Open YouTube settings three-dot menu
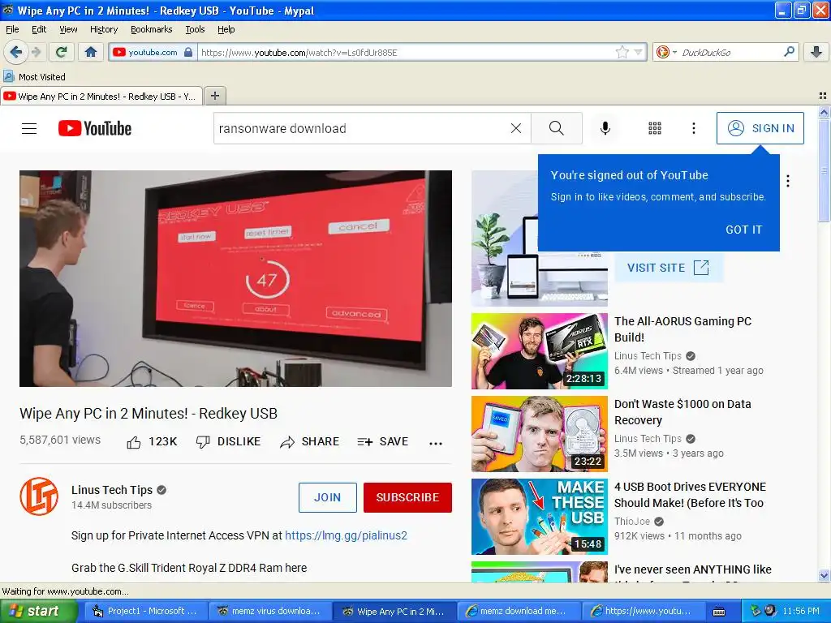 pos(693,128)
